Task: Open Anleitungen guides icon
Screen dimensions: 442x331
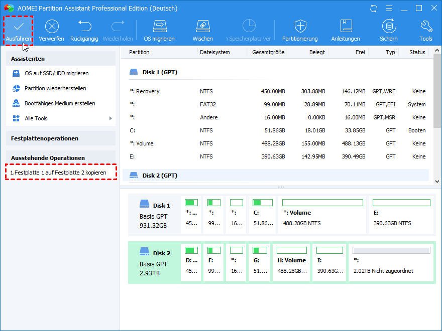Action: [x=346, y=27]
